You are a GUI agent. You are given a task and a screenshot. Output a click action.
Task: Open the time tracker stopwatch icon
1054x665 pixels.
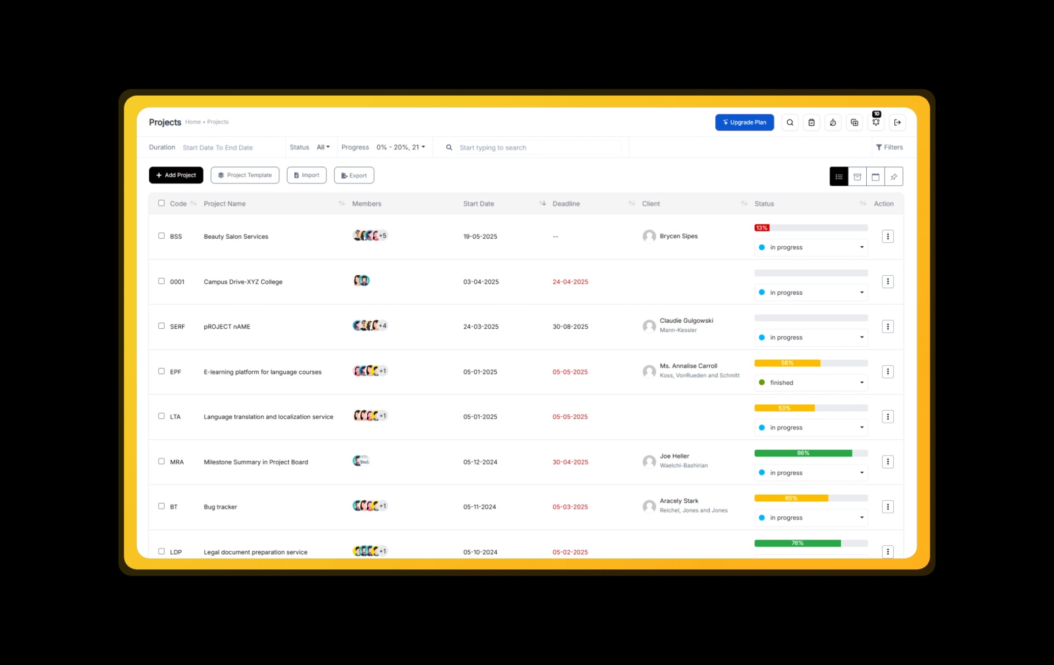pos(833,122)
